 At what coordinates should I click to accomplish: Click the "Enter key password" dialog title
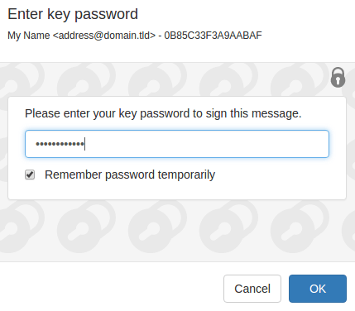[x=73, y=14]
